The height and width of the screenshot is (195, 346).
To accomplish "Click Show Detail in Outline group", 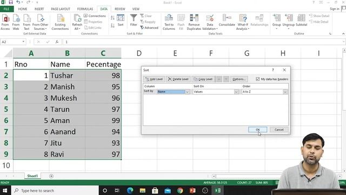I will pos(319,16).
